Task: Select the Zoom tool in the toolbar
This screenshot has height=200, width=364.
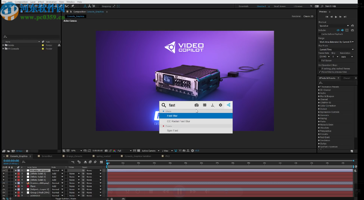Action: [16, 6]
